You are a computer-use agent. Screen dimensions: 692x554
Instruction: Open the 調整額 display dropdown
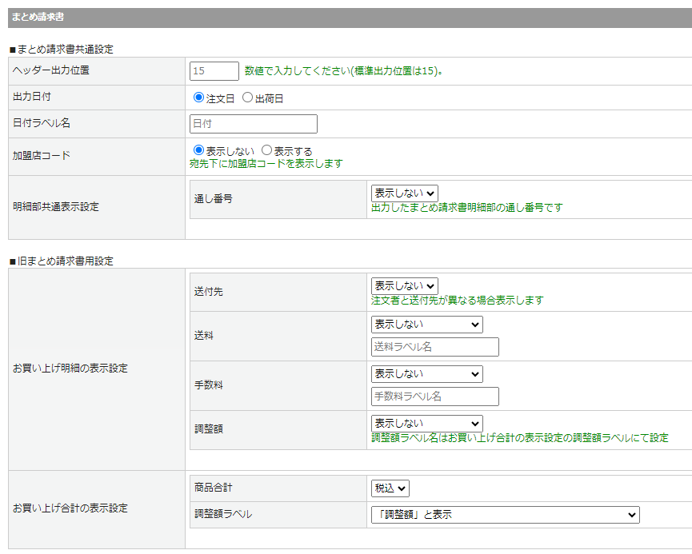[426, 424]
